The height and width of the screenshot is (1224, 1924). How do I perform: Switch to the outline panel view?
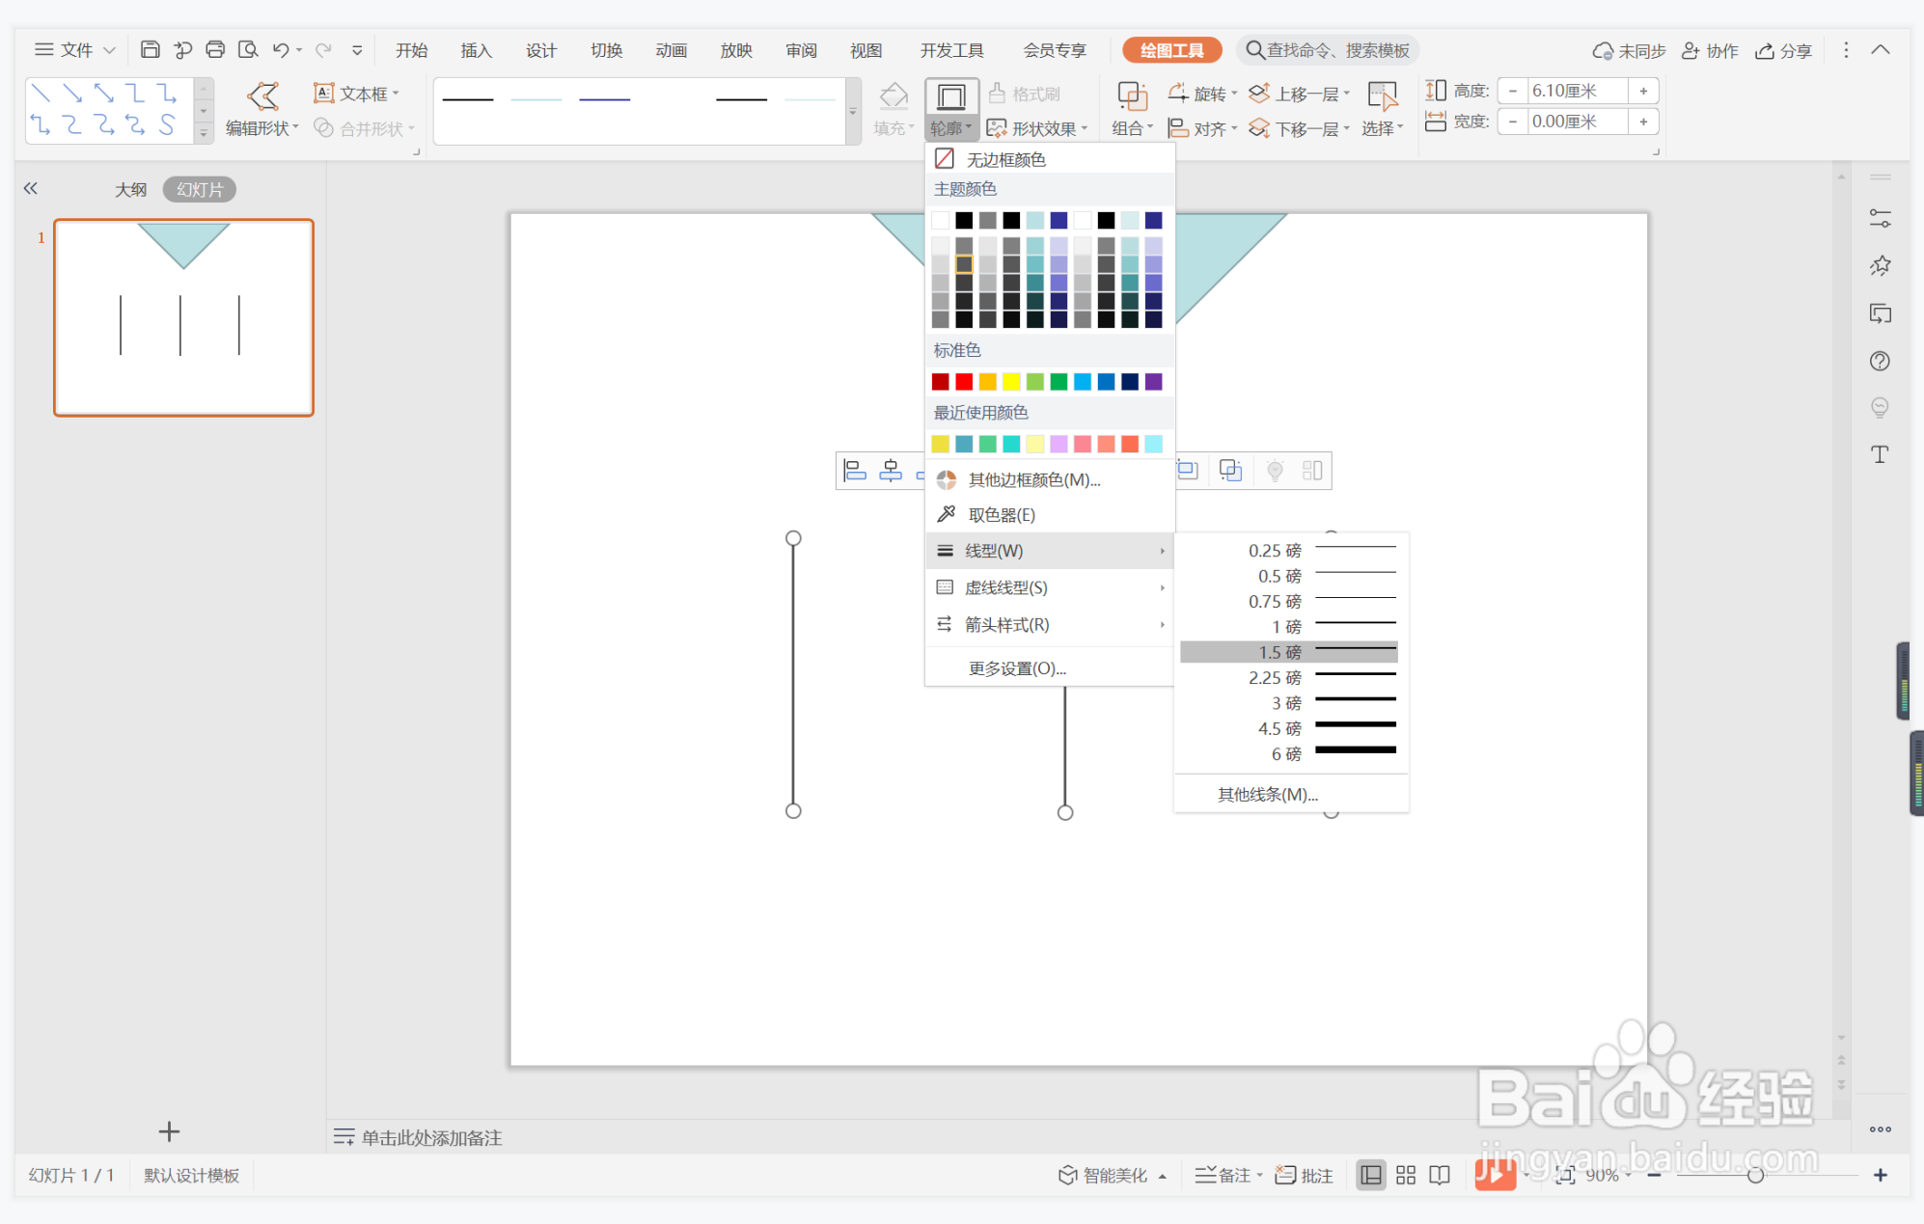point(130,189)
